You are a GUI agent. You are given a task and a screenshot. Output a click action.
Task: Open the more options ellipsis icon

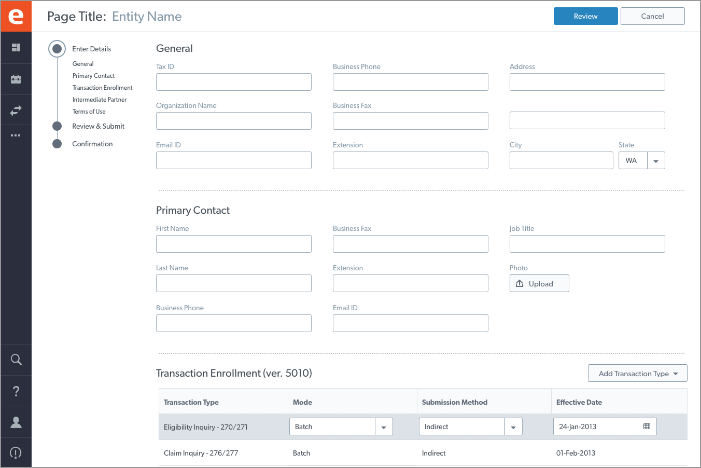click(16, 135)
